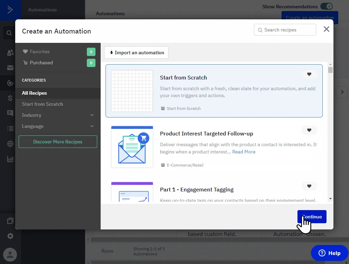Favorite the Product Interest Targeted Follow-up recipe
This screenshot has height=264, width=349.
(x=309, y=130)
